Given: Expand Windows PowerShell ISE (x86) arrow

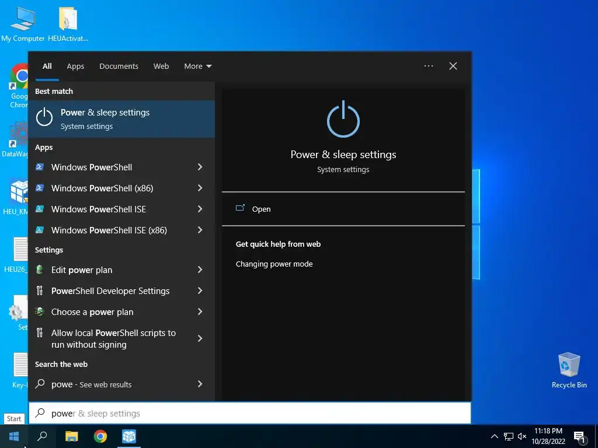Looking at the screenshot, I should click(200, 230).
